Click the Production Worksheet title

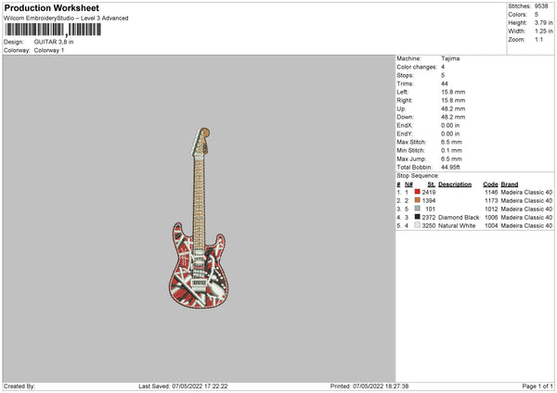[x=51, y=7]
